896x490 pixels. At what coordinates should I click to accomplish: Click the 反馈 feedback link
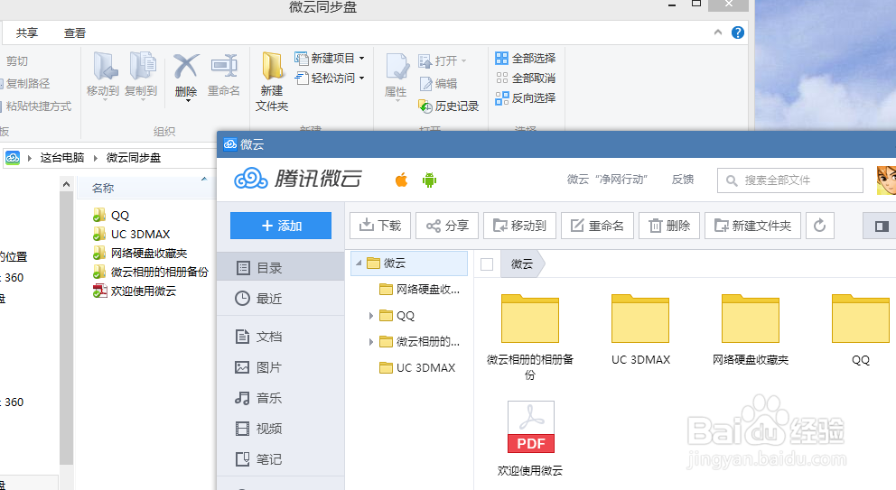tap(682, 180)
